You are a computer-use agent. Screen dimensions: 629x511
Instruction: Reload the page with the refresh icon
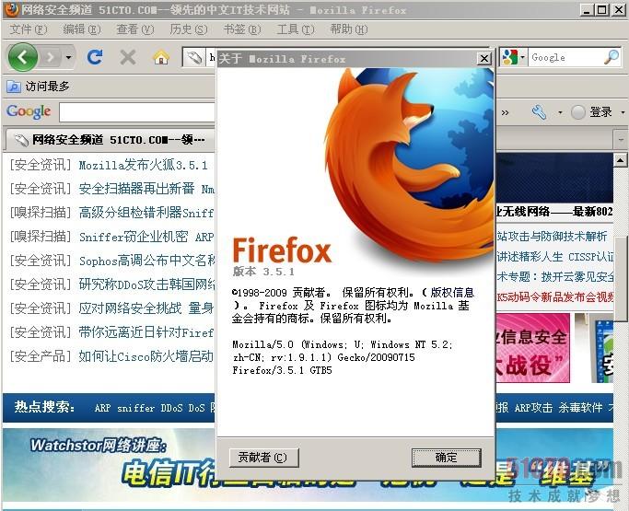(95, 57)
